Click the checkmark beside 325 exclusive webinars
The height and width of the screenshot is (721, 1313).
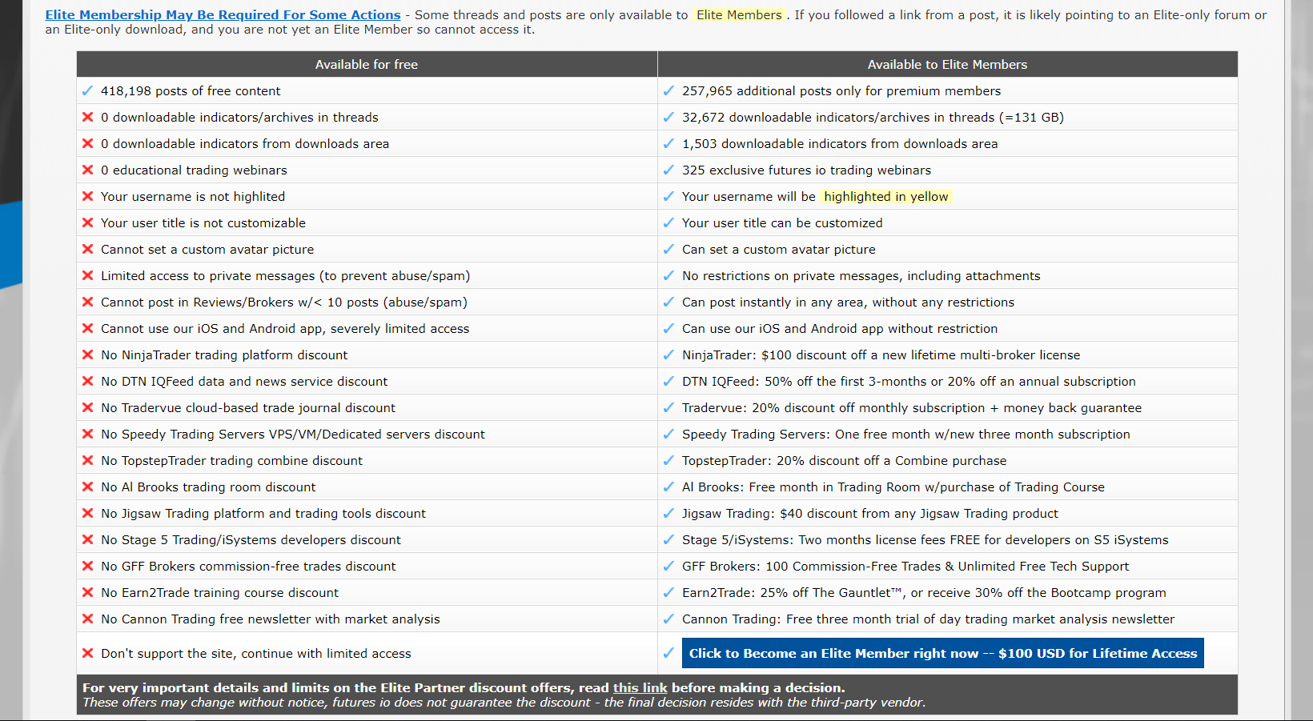[x=669, y=170]
